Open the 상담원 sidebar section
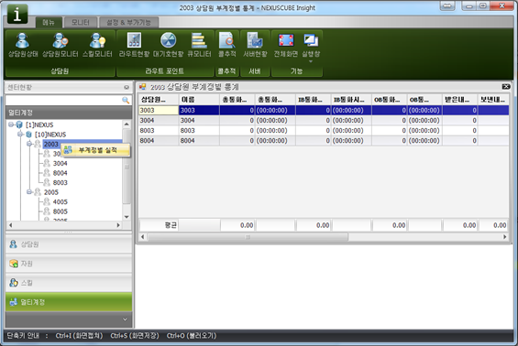The image size is (518, 346). coord(69,244)
